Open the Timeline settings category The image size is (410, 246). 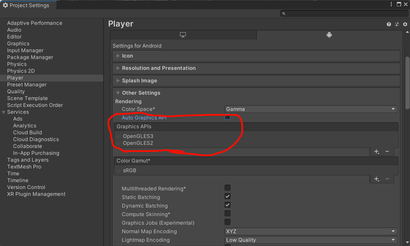pyautogui.click(x=18, y=180)
